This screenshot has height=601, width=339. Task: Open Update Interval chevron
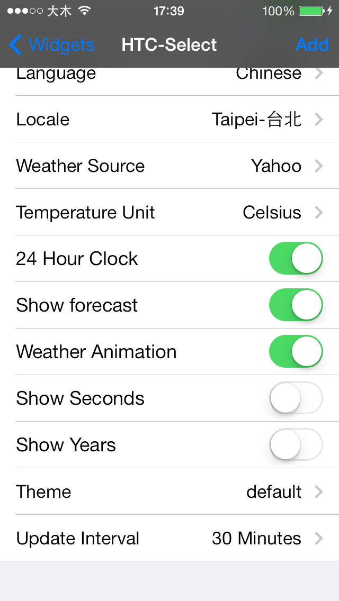click(318, 539)
